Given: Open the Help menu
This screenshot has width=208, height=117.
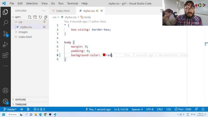Looking at the screenshot, I should click(x=84, y=4).
